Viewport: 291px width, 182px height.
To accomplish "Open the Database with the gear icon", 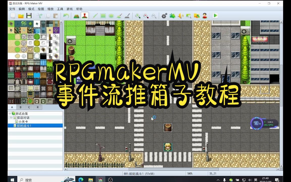I will 164,16.
